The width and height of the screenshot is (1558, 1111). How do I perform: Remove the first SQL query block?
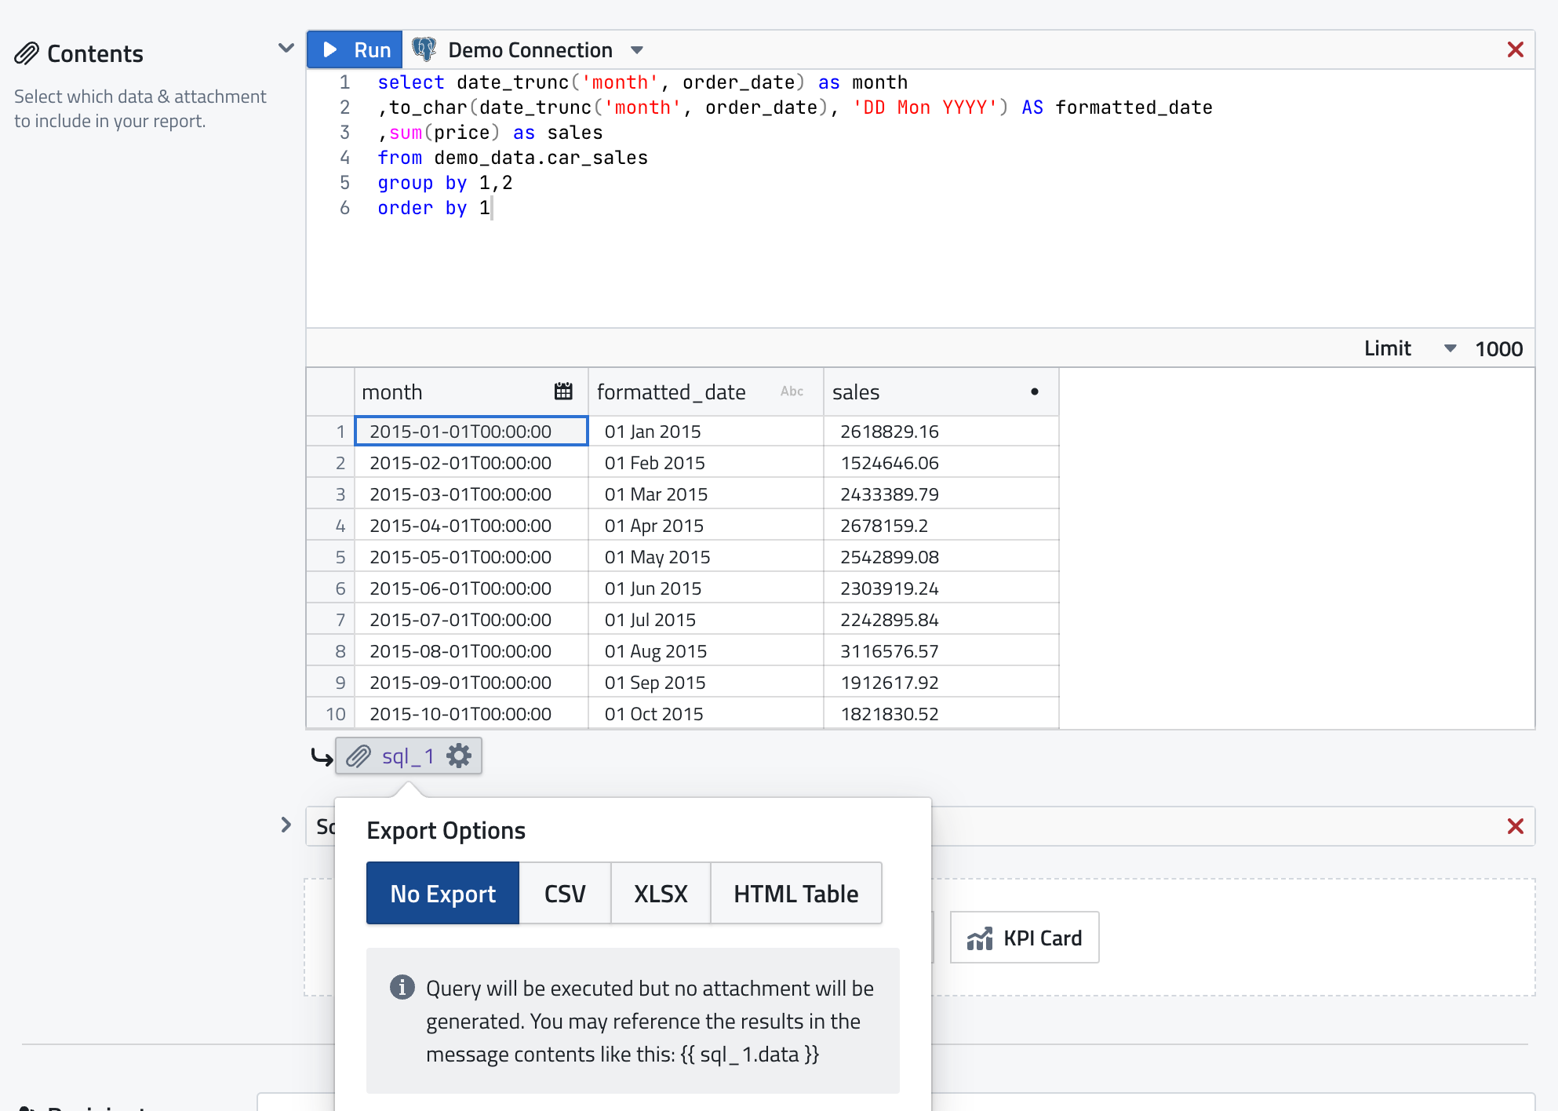1515,50
